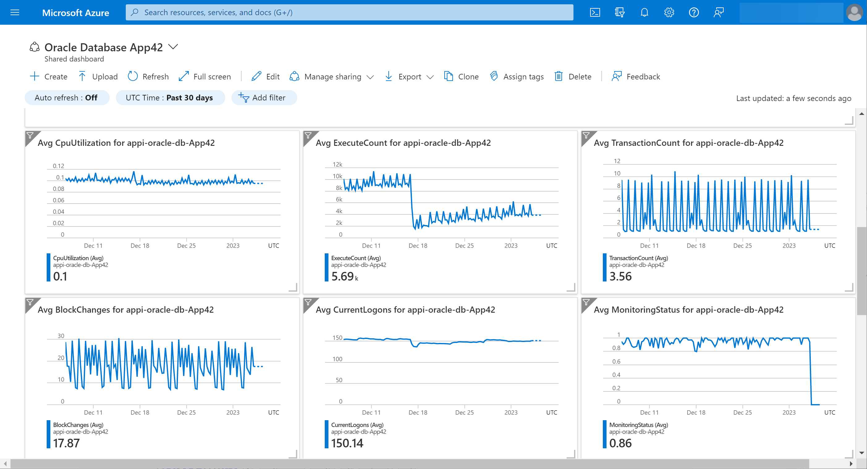
Task: Click resize handle on TransactionCount tile
Action: (x=849, y=287)
